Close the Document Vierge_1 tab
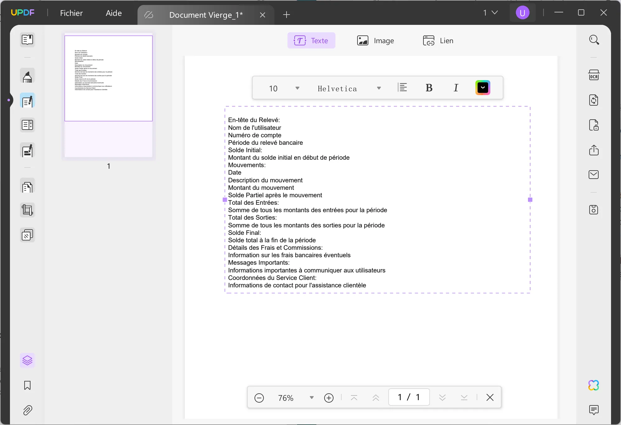Image resolution: width=621 pixels, height=425 pixels. pos(263,15)
